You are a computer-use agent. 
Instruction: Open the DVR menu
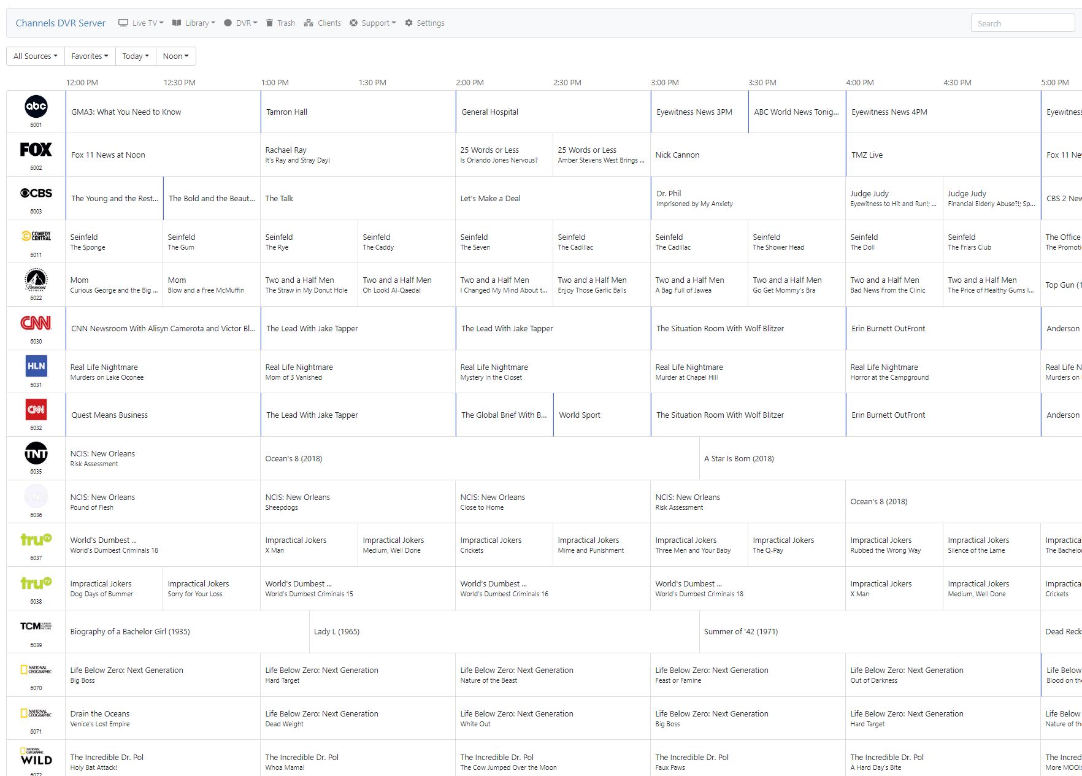(240, 23)
